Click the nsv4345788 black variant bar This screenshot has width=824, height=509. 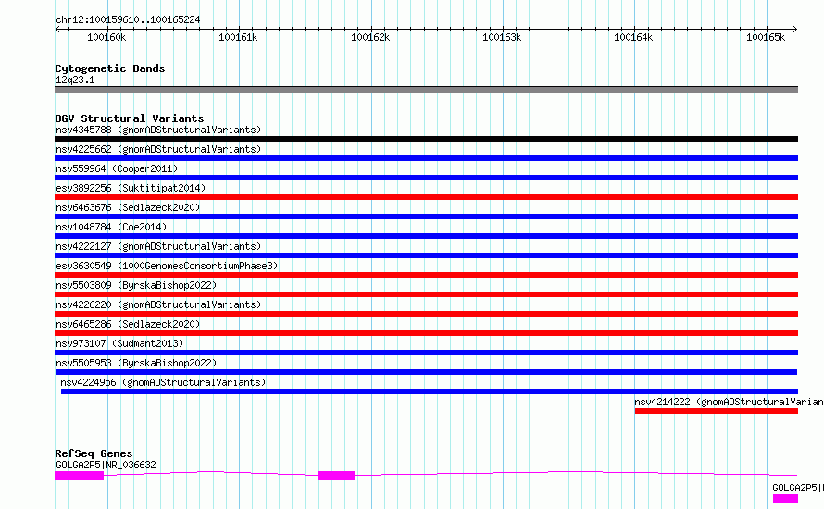click(x=426, y=139)
